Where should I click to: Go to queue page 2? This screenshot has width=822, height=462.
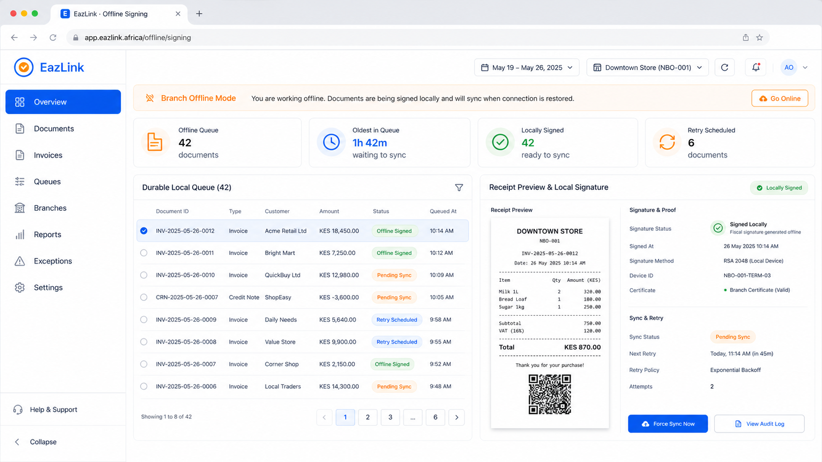point(368,417)
